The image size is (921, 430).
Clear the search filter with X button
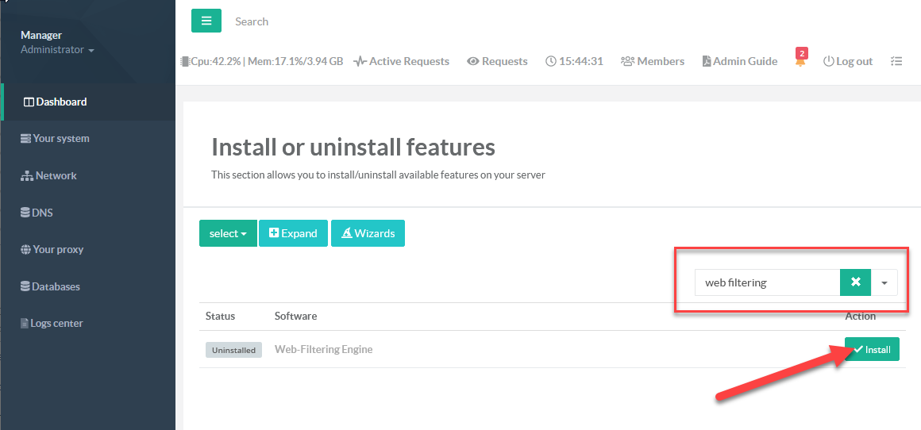click(x=855, y=282)
